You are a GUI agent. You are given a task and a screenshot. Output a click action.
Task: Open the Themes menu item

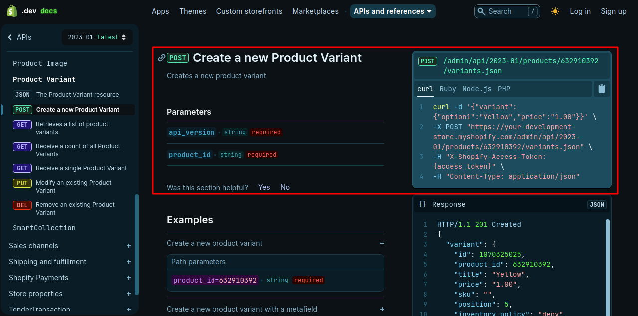point(193,11)
